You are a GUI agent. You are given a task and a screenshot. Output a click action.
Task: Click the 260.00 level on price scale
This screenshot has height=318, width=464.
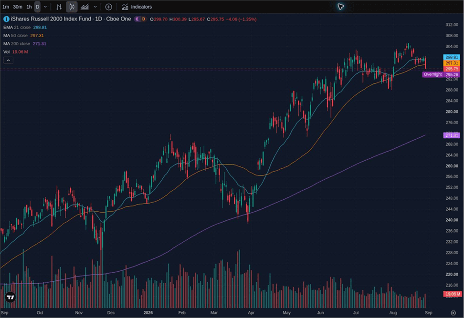452,166
